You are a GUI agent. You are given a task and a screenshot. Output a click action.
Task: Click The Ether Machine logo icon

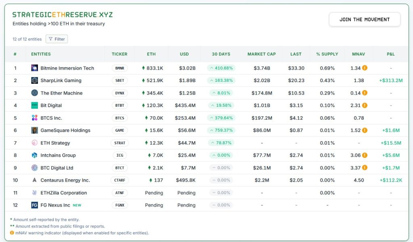coord(35,93)
